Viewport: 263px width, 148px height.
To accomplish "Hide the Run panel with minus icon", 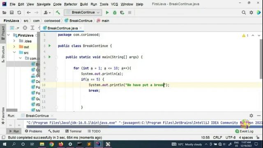I will [x=258, y=116].
